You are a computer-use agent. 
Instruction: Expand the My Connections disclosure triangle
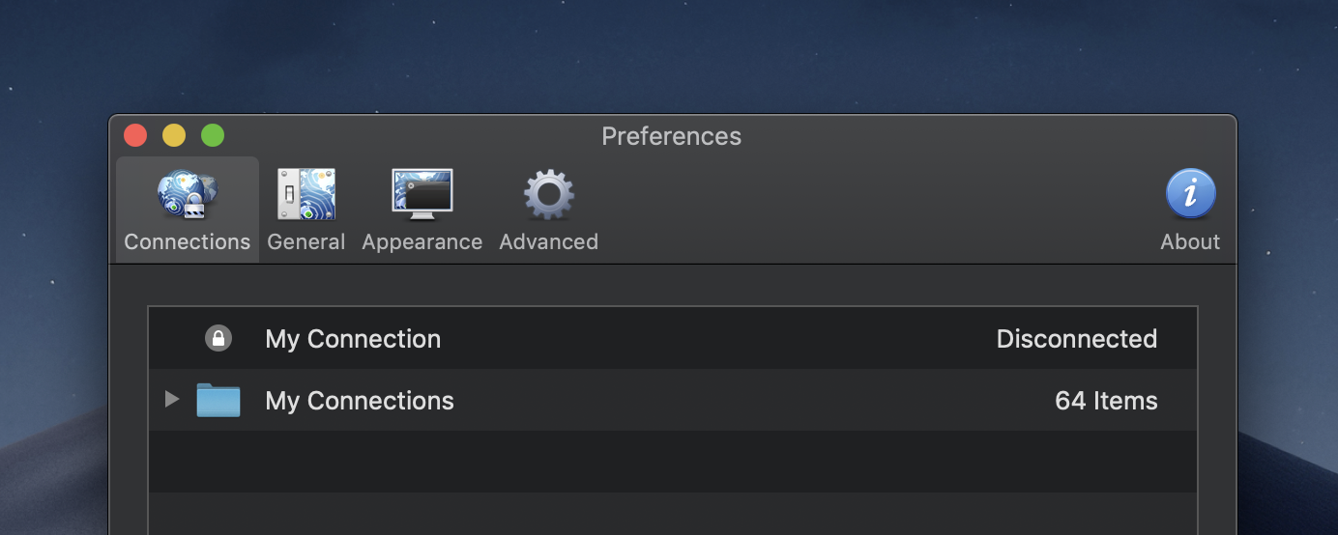(172, 399)
